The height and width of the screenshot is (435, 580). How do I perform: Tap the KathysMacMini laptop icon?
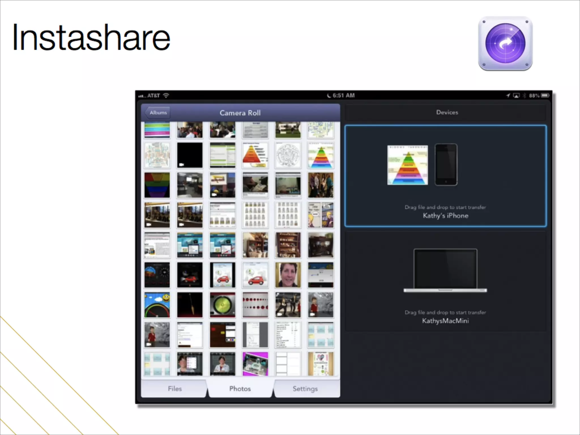pyautogui.click(x=445, y=270)
